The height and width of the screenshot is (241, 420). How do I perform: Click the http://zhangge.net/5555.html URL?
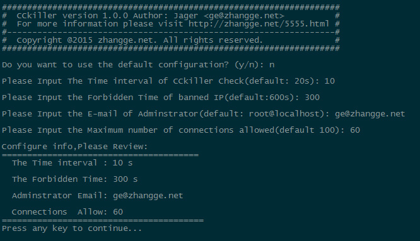[259, 24]
